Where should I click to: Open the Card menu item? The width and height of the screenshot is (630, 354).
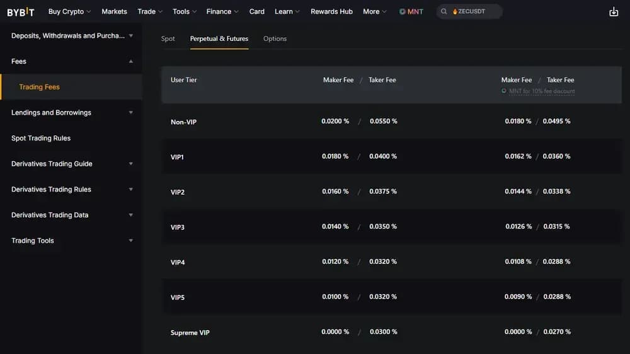pyautogui.click(x=257, y=11)
